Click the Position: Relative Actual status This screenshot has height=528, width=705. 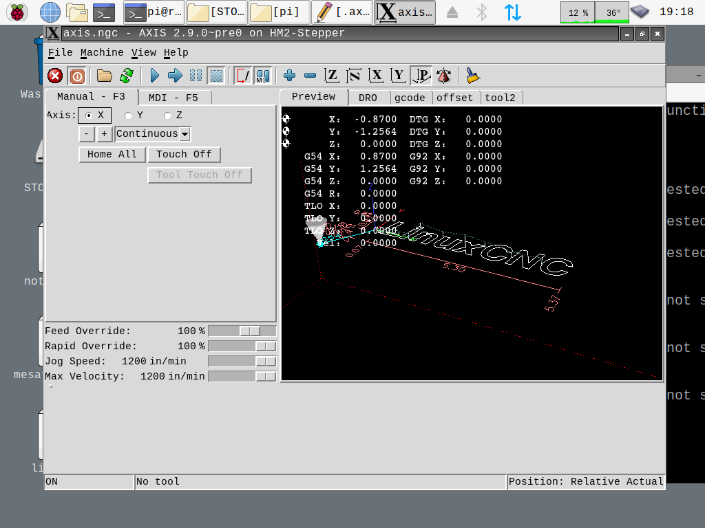coord(586,482)
